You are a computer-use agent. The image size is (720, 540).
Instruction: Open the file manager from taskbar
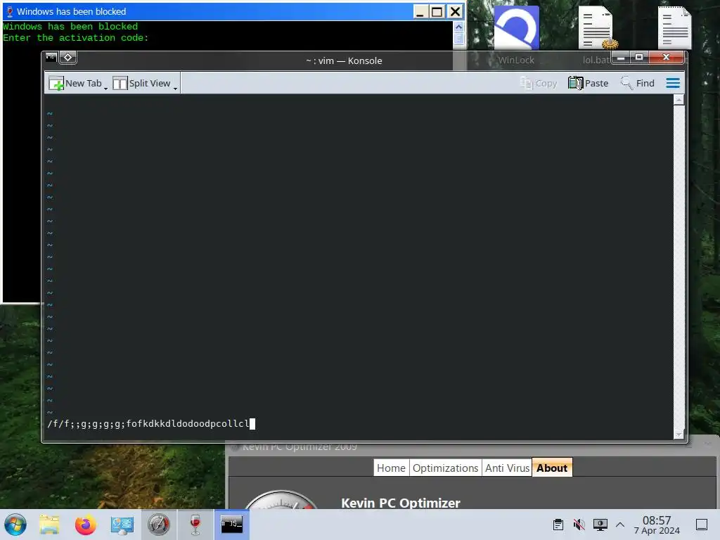50,525
